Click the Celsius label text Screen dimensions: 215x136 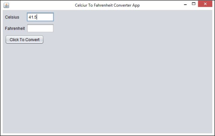click(12, 17)
